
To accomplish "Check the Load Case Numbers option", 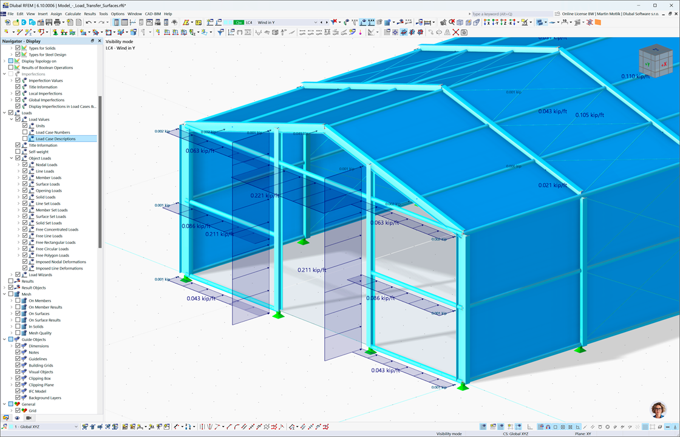I will (24, 132).
